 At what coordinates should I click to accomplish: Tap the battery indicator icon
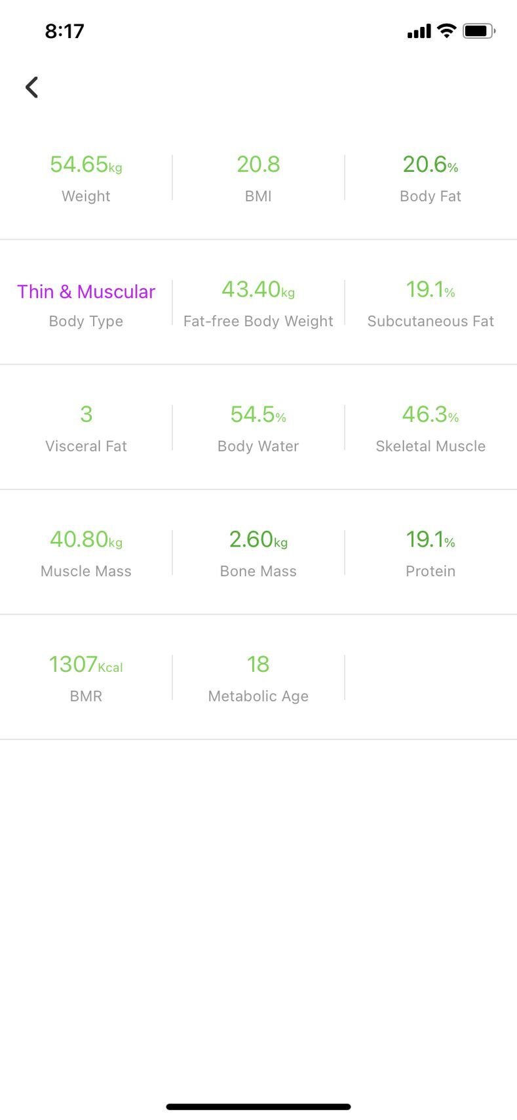click(479, 31)
